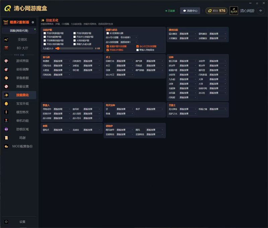Open 屏蔽设置 prohibited-sign icon
This screenshot has width=268, height=228.
click(x=6, y=87)
